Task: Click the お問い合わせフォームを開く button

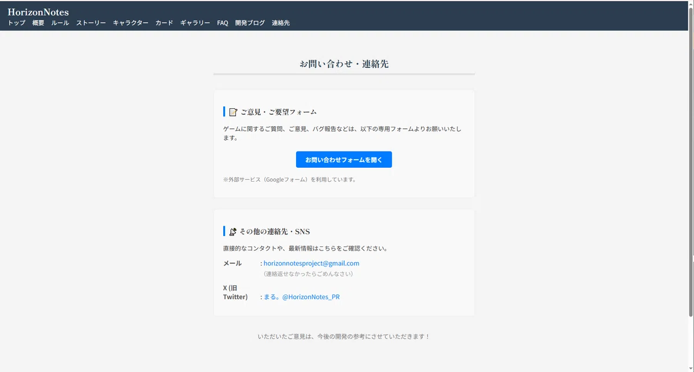Action: tap(344, 160)
